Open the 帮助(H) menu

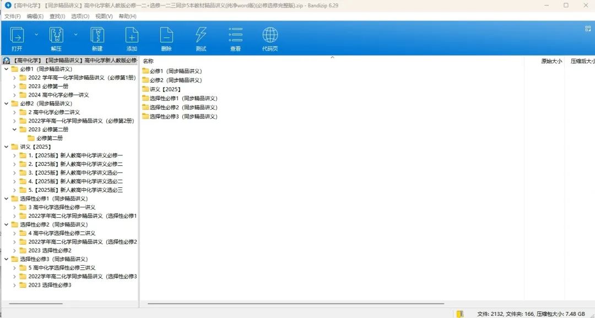pos(127,17)
